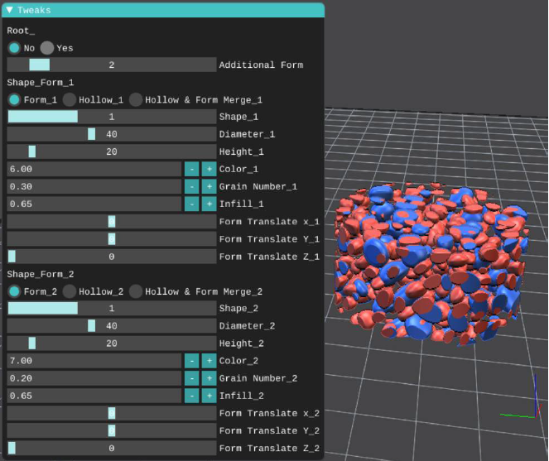Select Hollow & Form Merge_1 option

pyautogui.click(x=135, y=99)
